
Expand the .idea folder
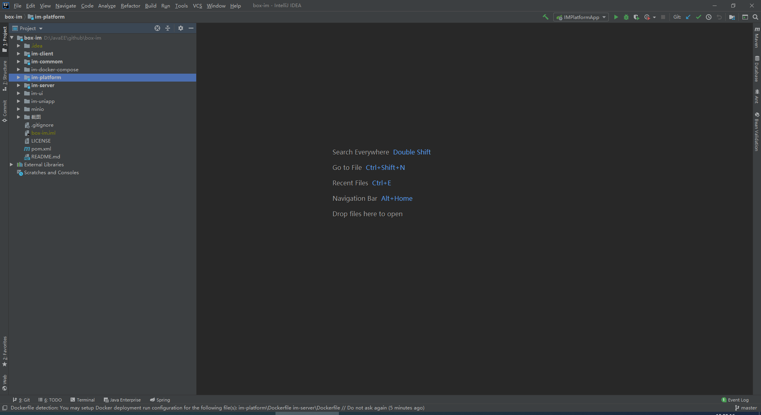point(18,46)
